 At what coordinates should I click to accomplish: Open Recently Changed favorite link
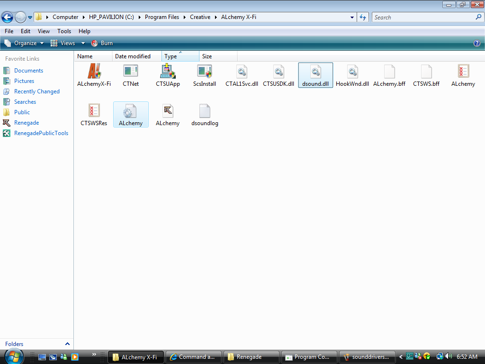click(36, 91)
